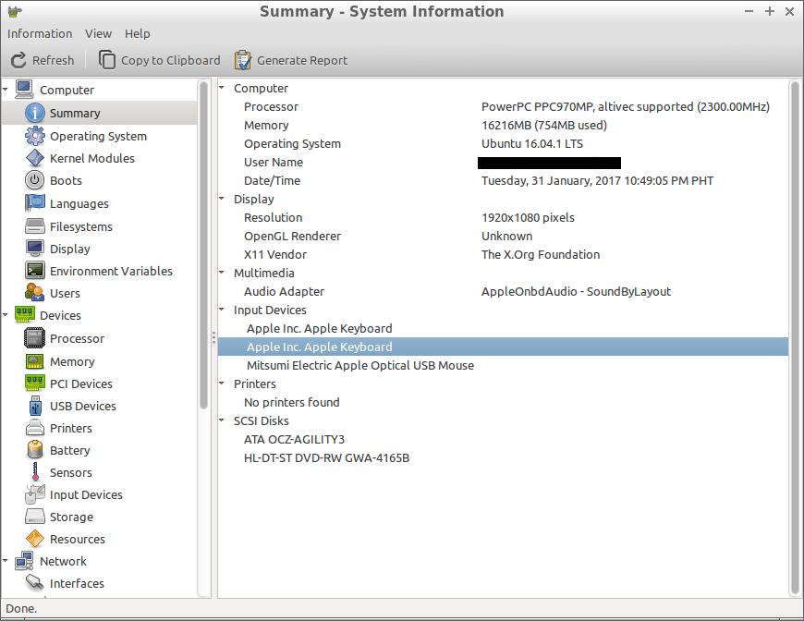
Task: Click the summary pane vertical scrollbar
Action: click(794, 338)
